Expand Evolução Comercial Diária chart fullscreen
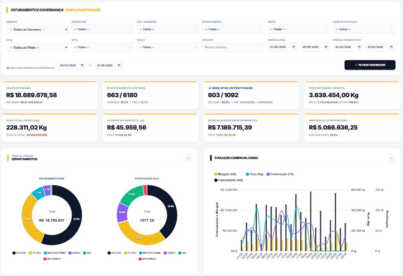This screenshot has width=403, height=276. 391,158
